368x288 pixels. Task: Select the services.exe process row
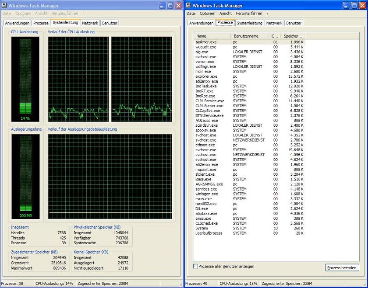tap(249, 189)
